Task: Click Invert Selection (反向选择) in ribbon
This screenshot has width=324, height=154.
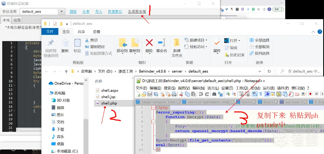Action: [x=259, y=53]
